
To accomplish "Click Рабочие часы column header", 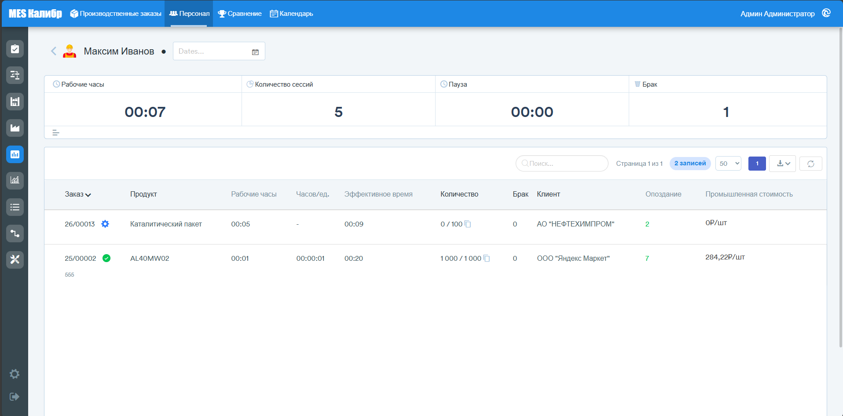I will pyautogui.click(x=254, y=194).
